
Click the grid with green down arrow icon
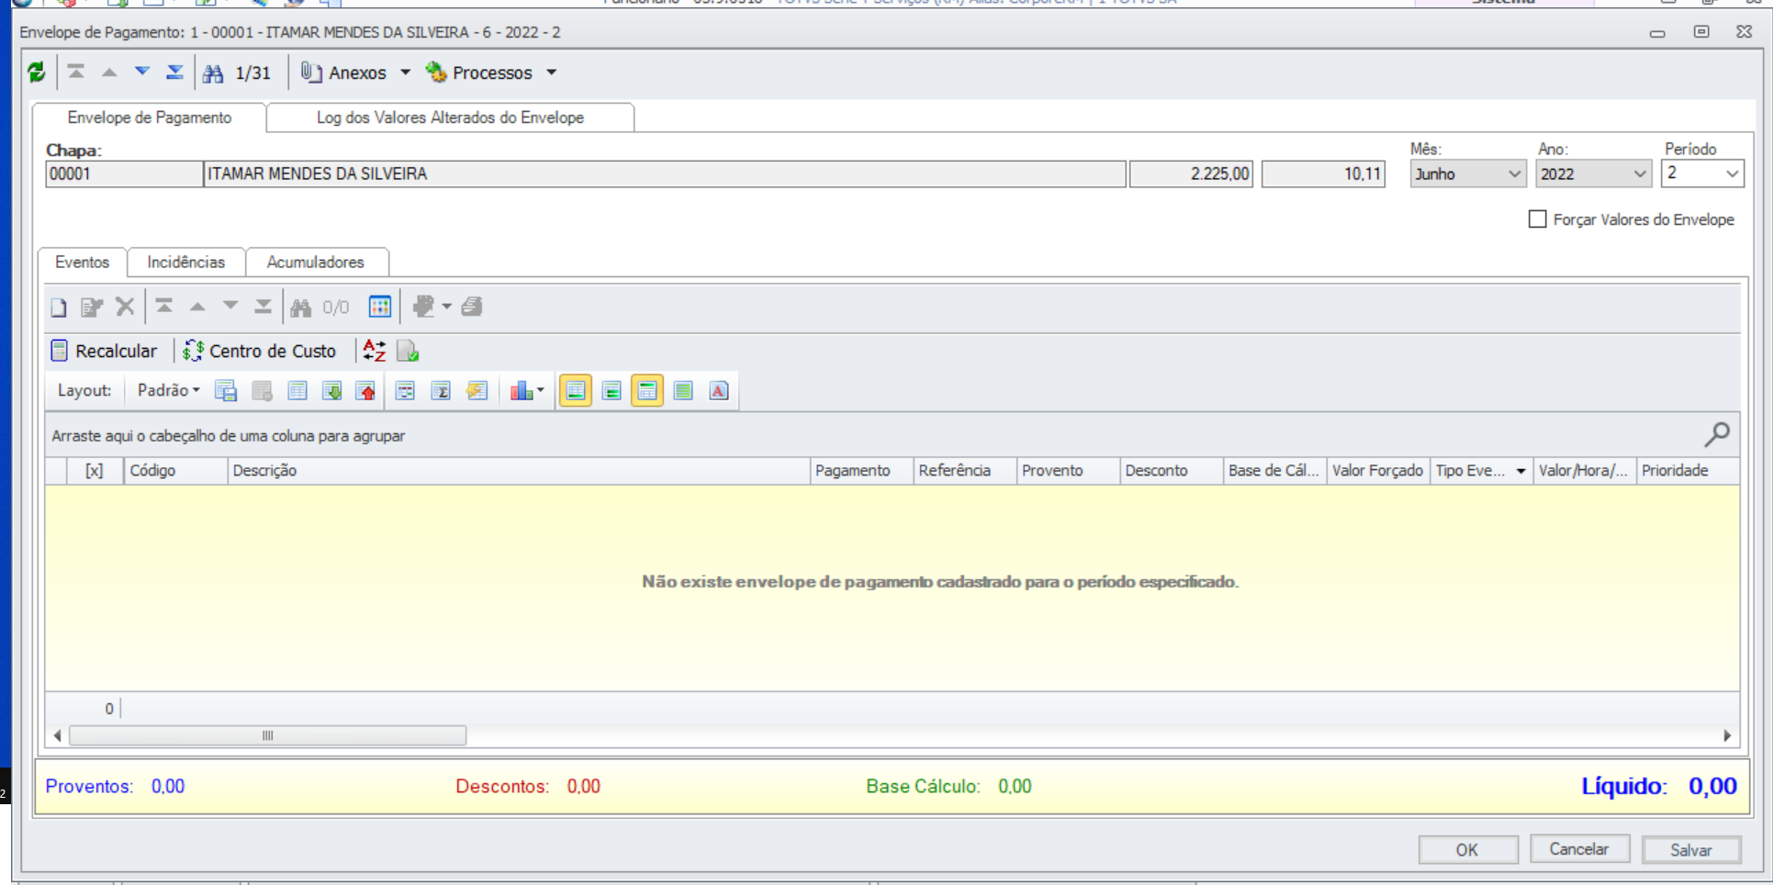point(332,391)
